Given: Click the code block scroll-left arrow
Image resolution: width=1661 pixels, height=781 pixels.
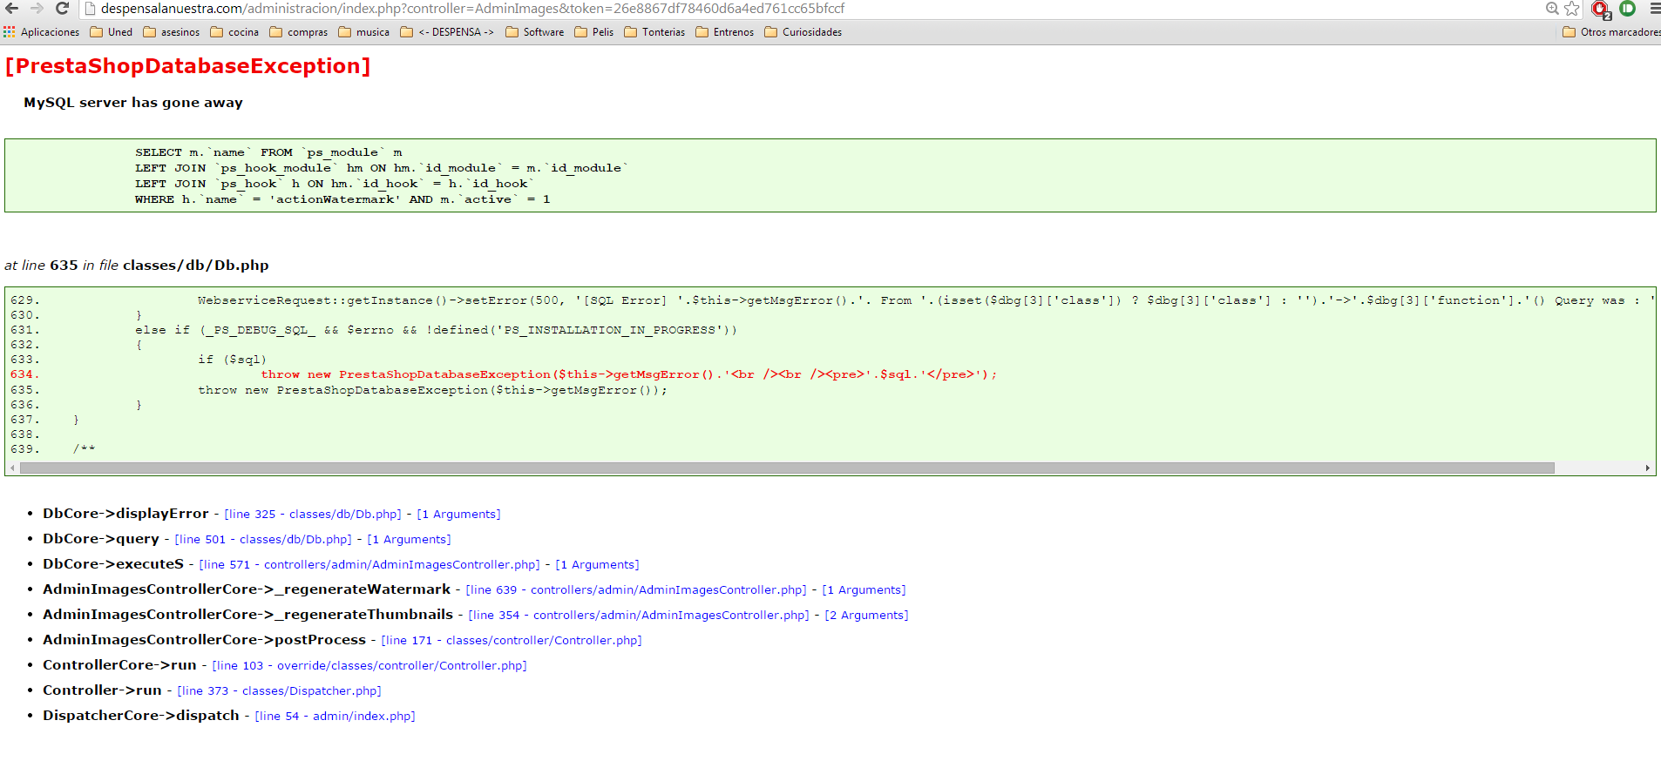Looking at the screenshot, I should [x=12, y=468].
